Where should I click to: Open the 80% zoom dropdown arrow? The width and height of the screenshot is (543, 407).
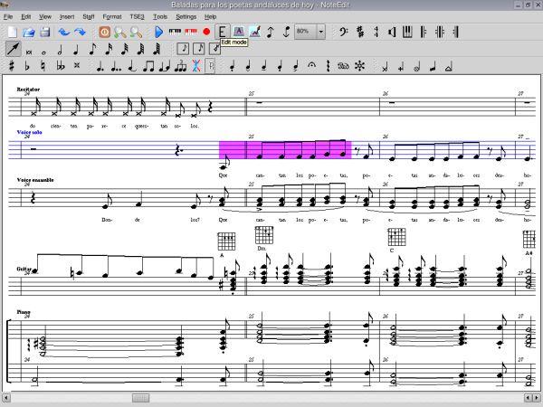coord(321,32)
